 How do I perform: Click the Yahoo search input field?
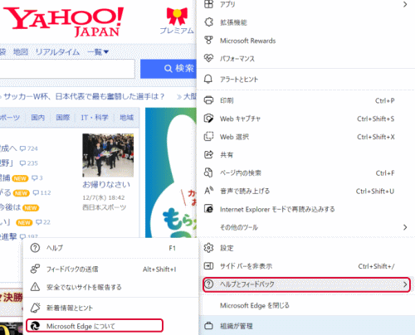[x=67, y=69]
